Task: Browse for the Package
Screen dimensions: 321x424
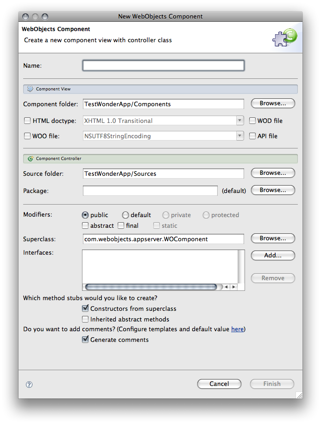Action: coord(273,190)
